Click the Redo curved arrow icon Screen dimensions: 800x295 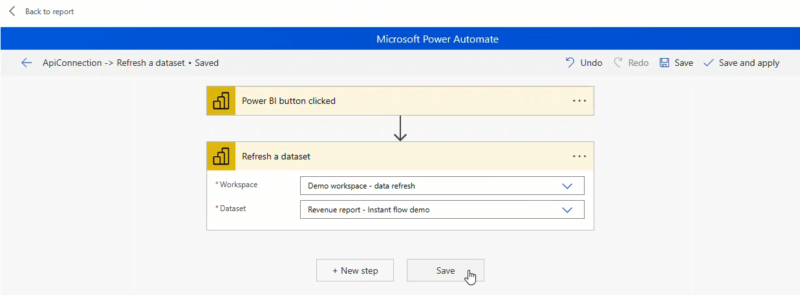618,63
